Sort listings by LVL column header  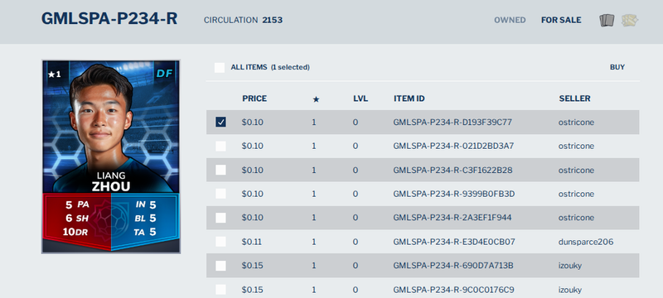(x=361, y=99)
